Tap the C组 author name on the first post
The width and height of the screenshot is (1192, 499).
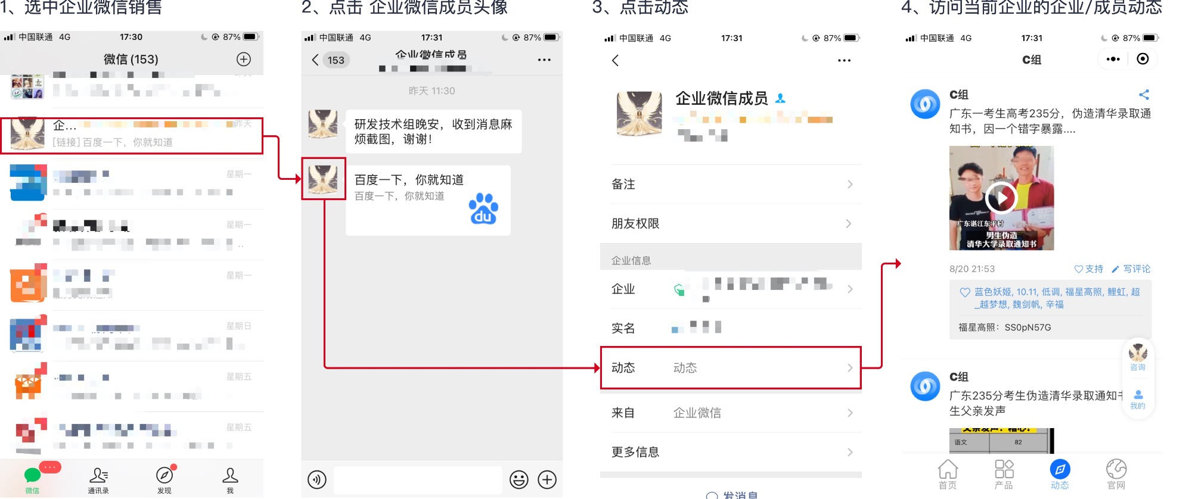[x=959, y=95]
